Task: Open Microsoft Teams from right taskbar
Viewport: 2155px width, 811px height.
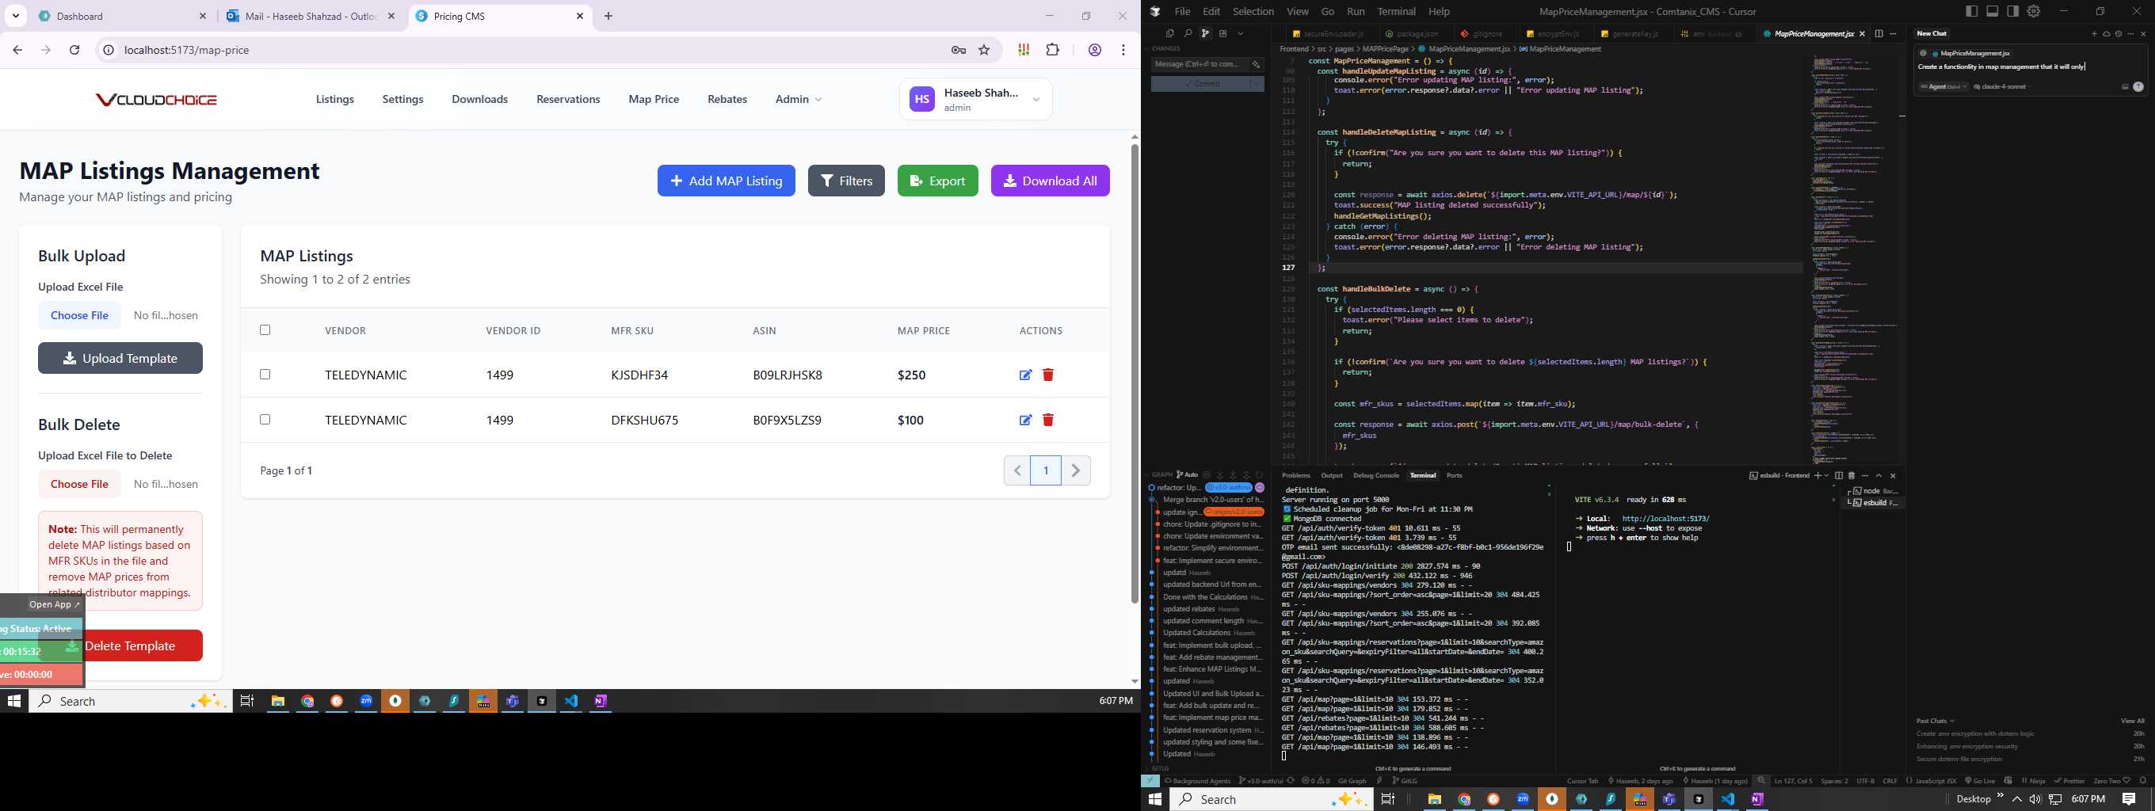Action: 1669,799
